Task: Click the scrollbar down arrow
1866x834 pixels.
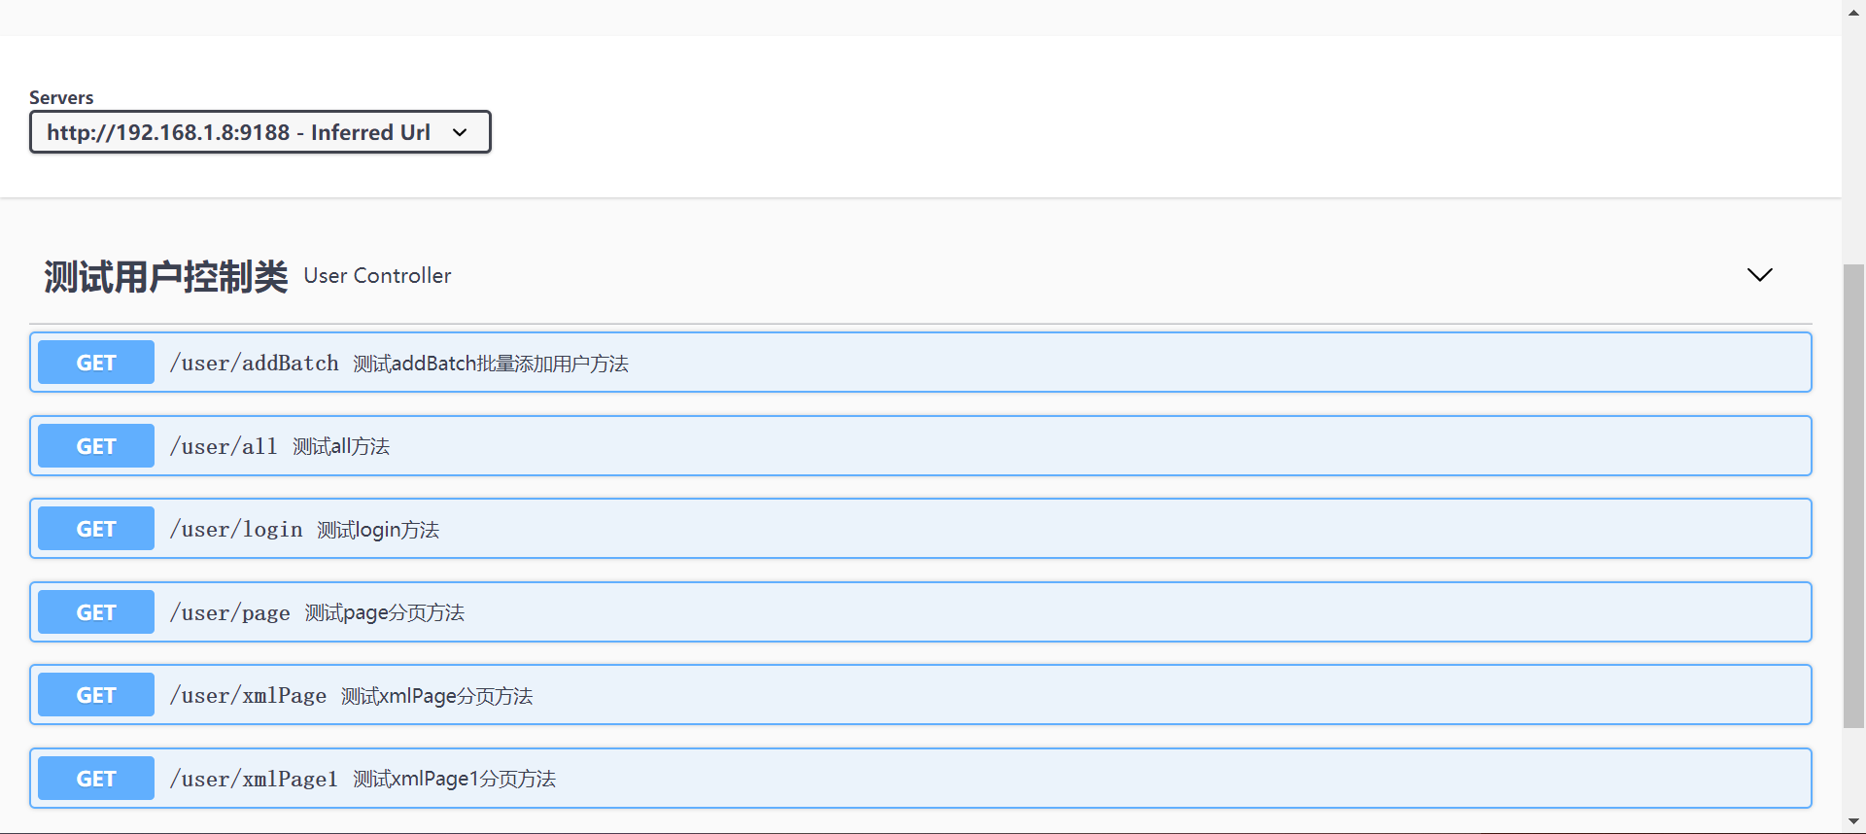Action: [1853, 823]
